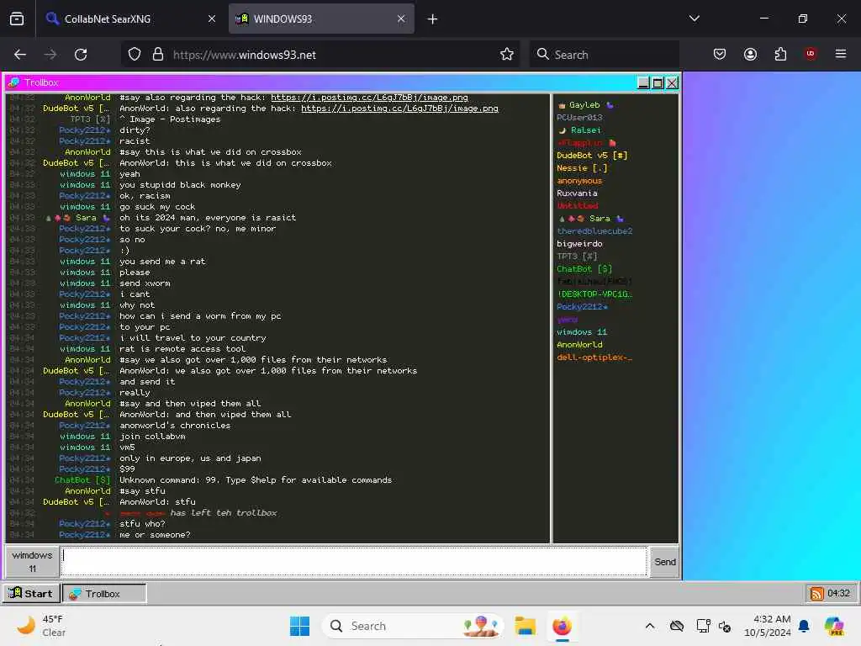Screen dimensions: 861x646
Task: Open Firefox application menu
Action: point(840,54)
